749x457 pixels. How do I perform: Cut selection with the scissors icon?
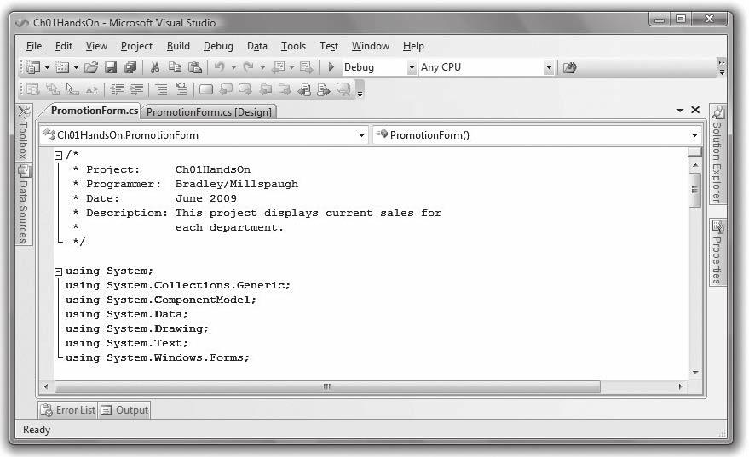click(155, 67)
